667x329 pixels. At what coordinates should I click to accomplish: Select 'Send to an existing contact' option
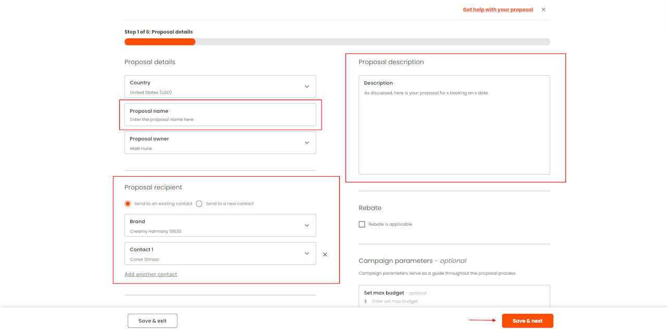point(128,204)
